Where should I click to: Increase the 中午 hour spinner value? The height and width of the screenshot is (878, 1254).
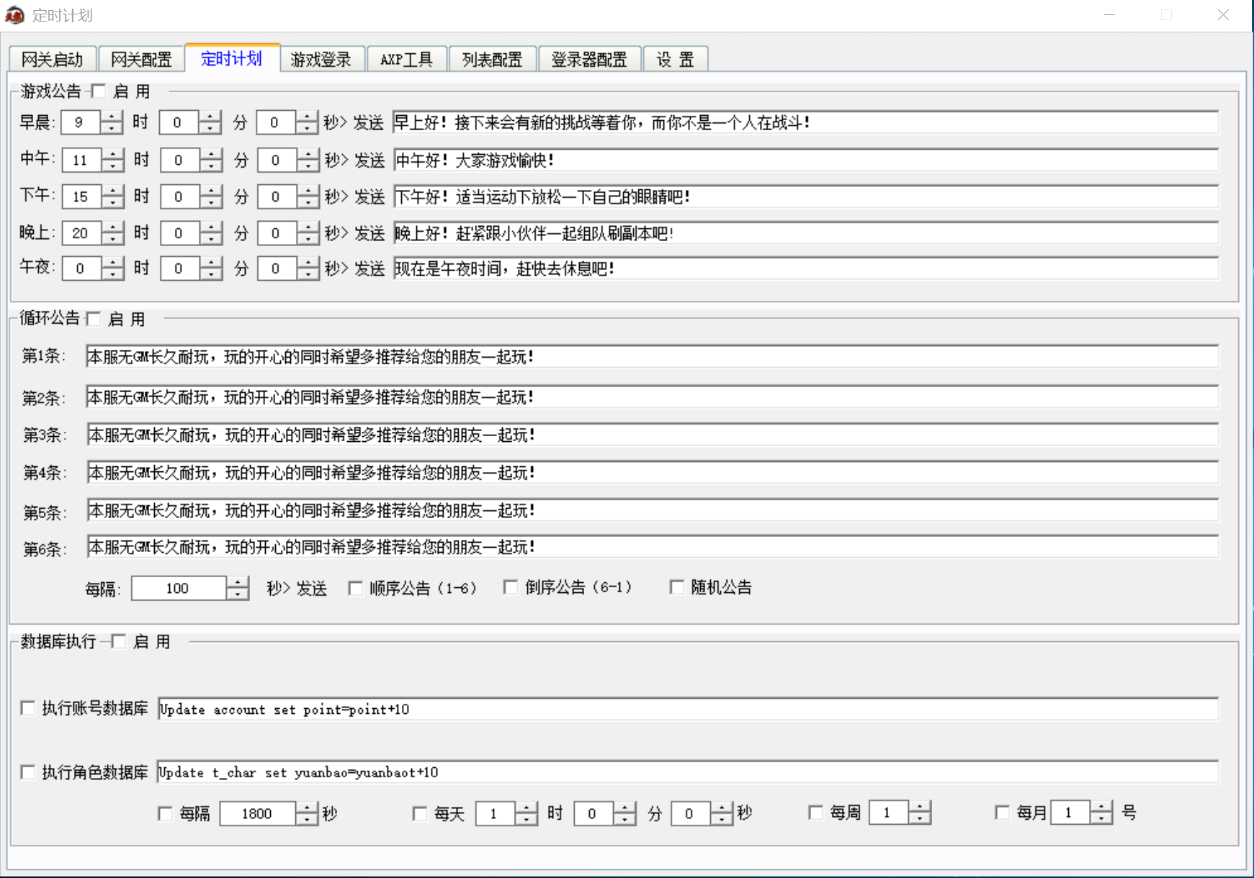coord(113,154)
